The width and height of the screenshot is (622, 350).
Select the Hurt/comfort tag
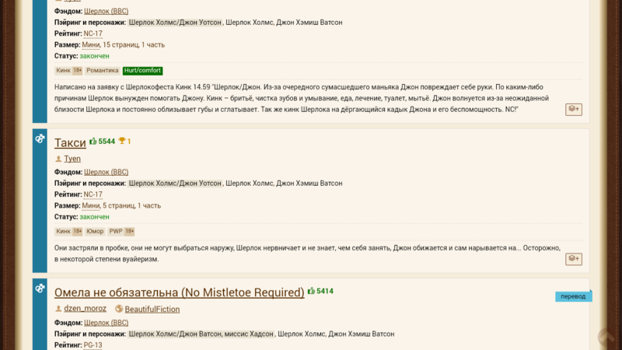(x=142, y=71)
